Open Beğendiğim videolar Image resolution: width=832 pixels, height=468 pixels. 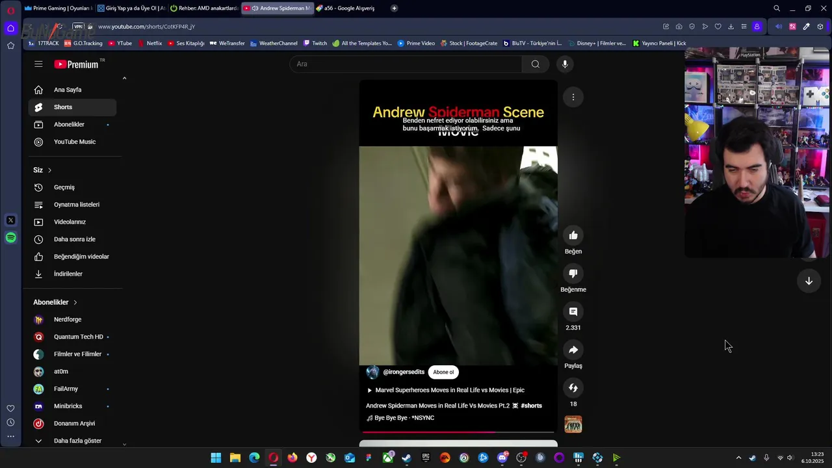click(x=72, y=257)
